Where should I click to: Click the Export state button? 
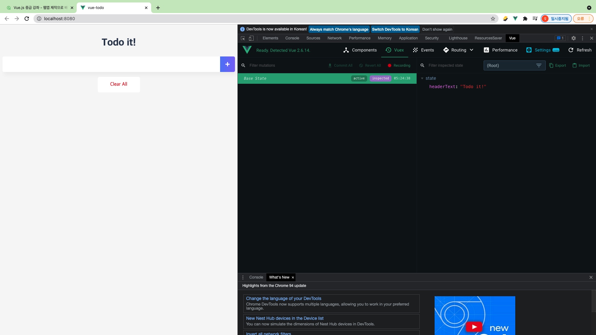pos(558,65)
